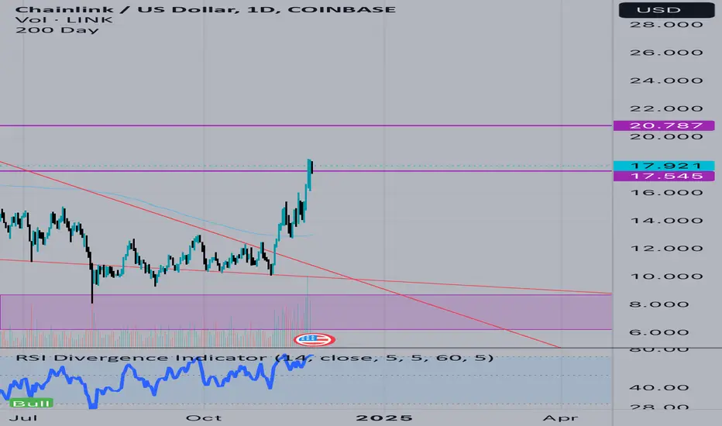722x426 pixels.
Task: Click the 200 Day indicator legend
Action: coord(57,30)
